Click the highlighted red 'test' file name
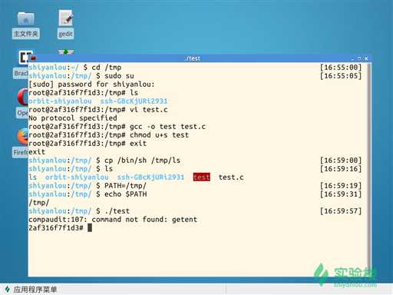This screenshot has height=295, width=393. point(202,177)
